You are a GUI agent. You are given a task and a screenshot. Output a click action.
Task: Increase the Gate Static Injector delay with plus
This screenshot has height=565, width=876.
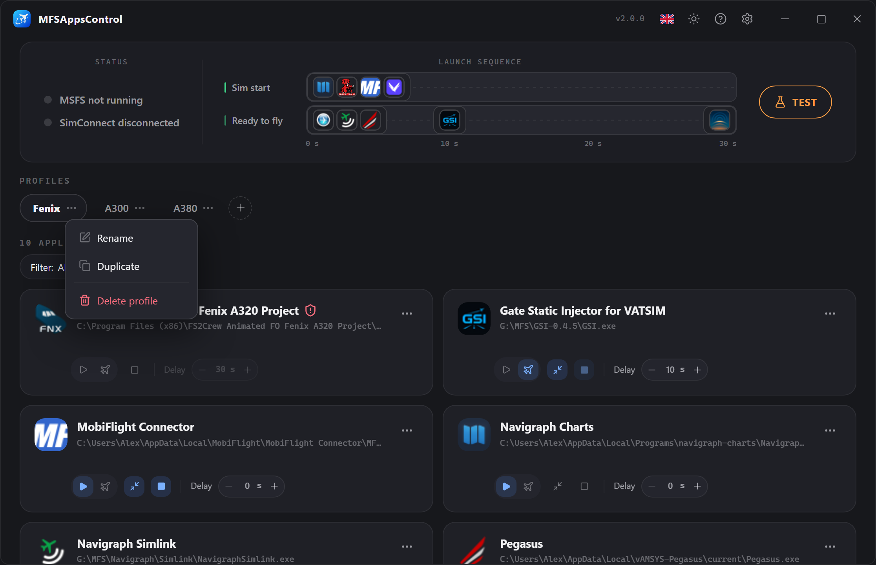[697, 370]
